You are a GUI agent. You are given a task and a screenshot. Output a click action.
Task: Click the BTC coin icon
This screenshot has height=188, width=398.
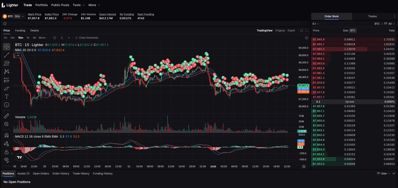point(5,16)
